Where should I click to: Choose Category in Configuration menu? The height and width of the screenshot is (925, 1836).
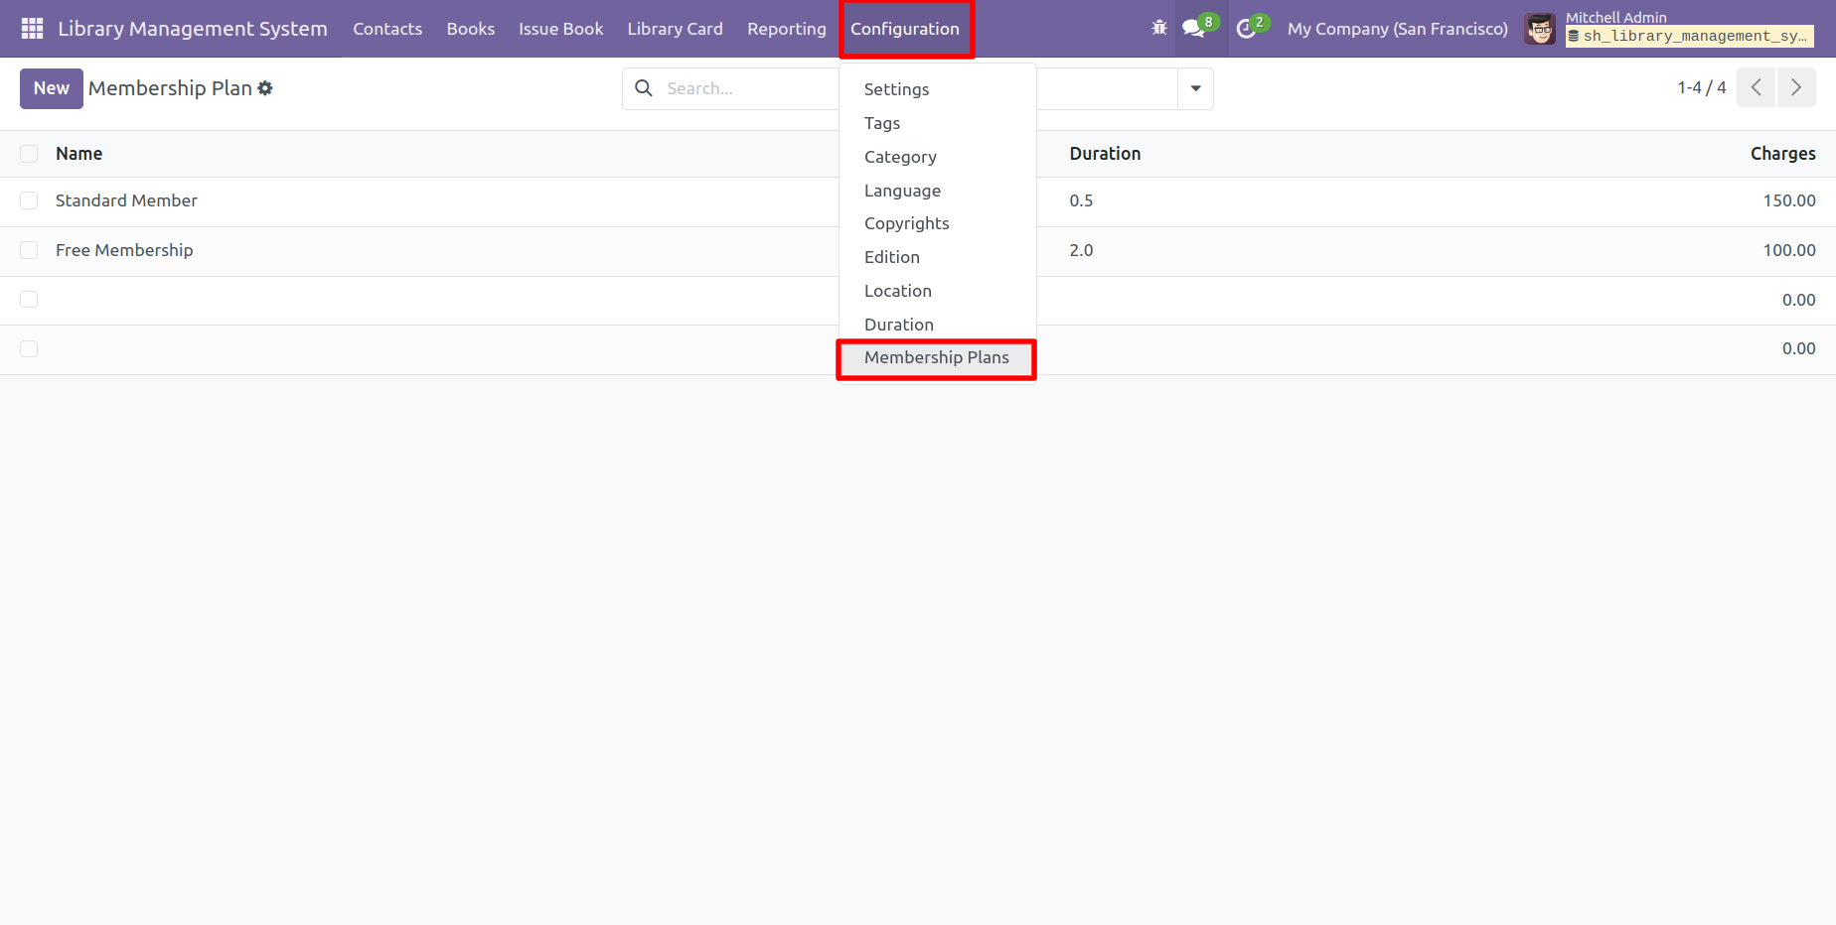pyautogui.click(x=900, y=157)
